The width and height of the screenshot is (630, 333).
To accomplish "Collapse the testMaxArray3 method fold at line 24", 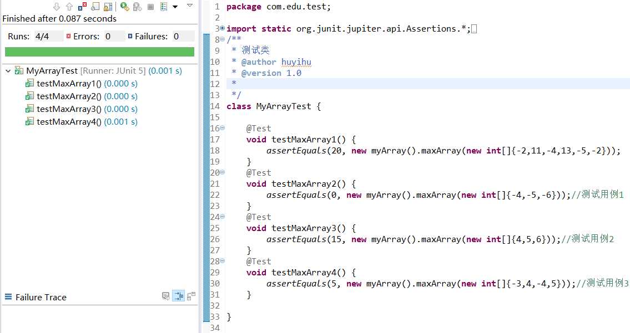I will [x=222, y=217].
